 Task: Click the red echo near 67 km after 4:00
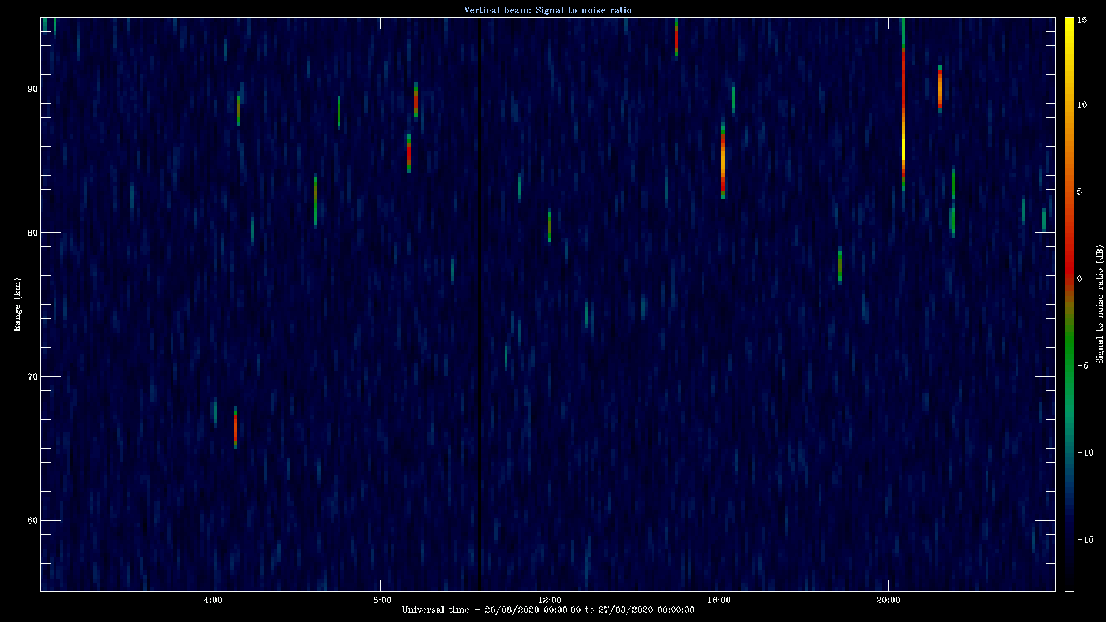(x=236, y=427)
